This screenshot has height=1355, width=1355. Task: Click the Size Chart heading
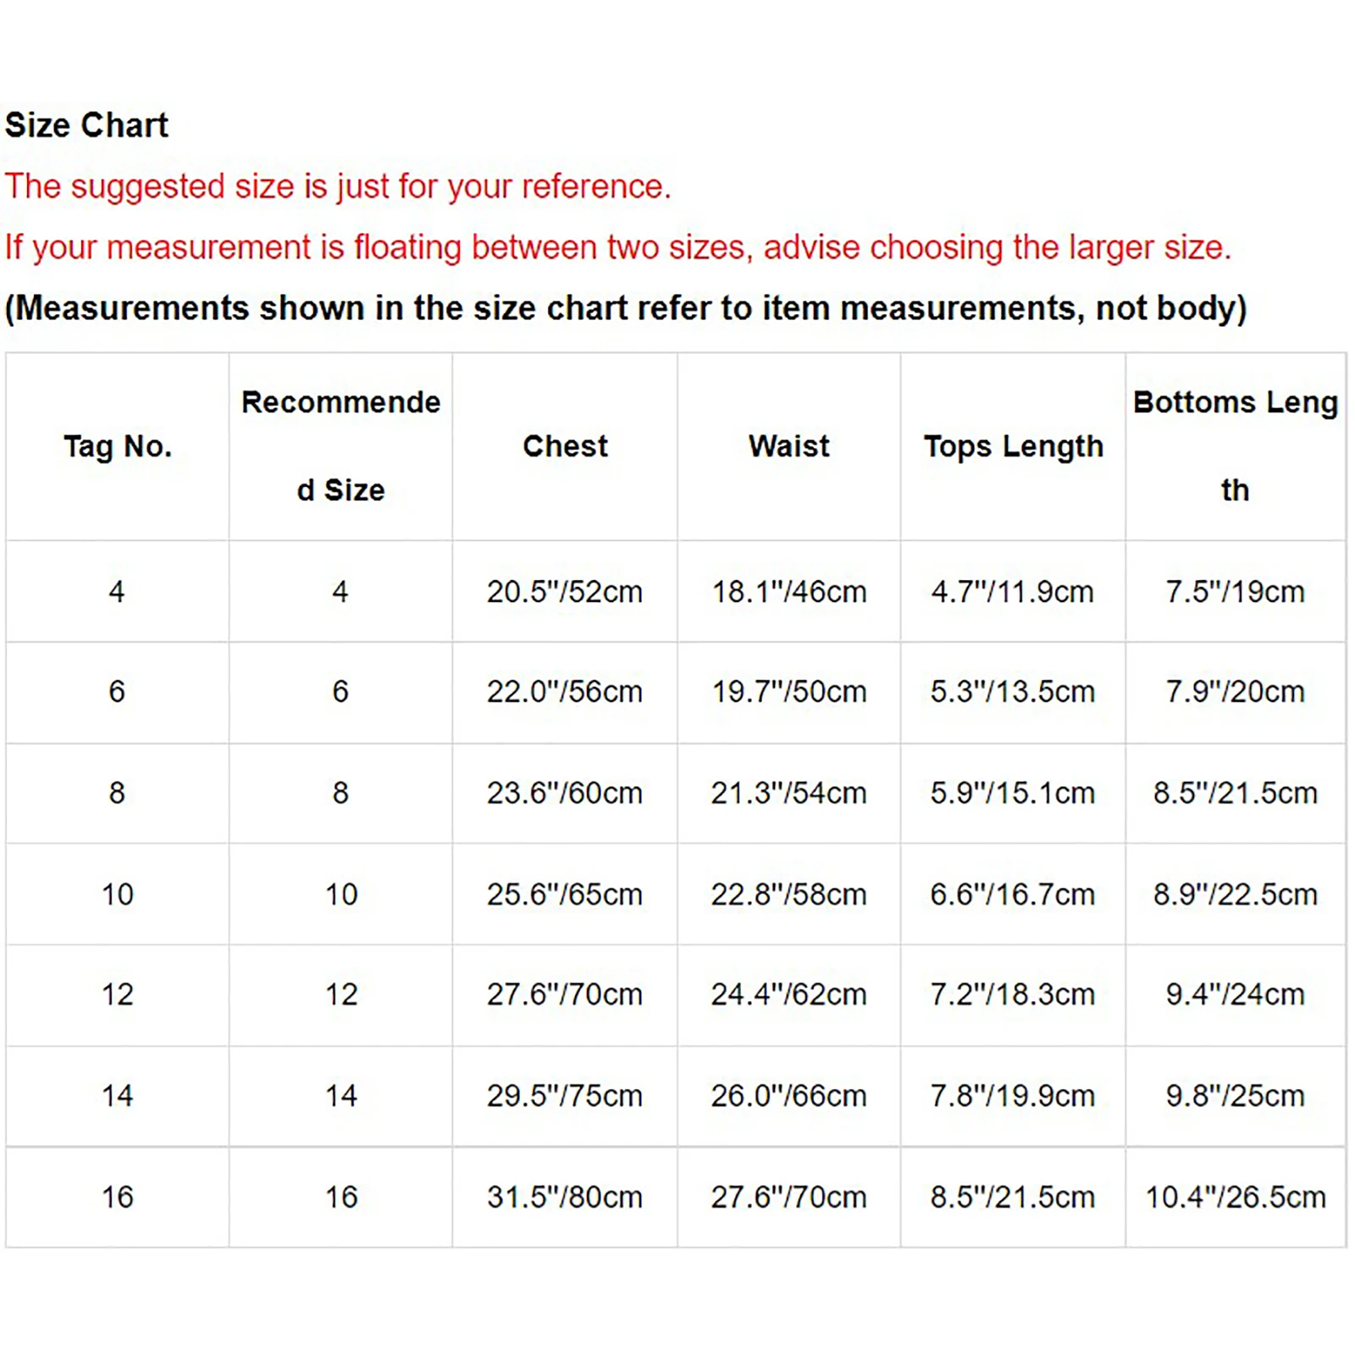tap(86, 125)
